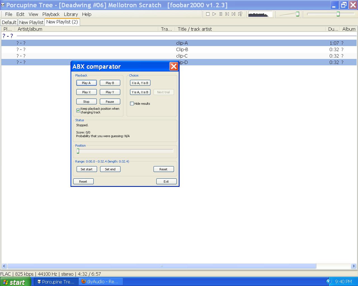
Task: Select the clip-A track row
Action: (179, 43)
